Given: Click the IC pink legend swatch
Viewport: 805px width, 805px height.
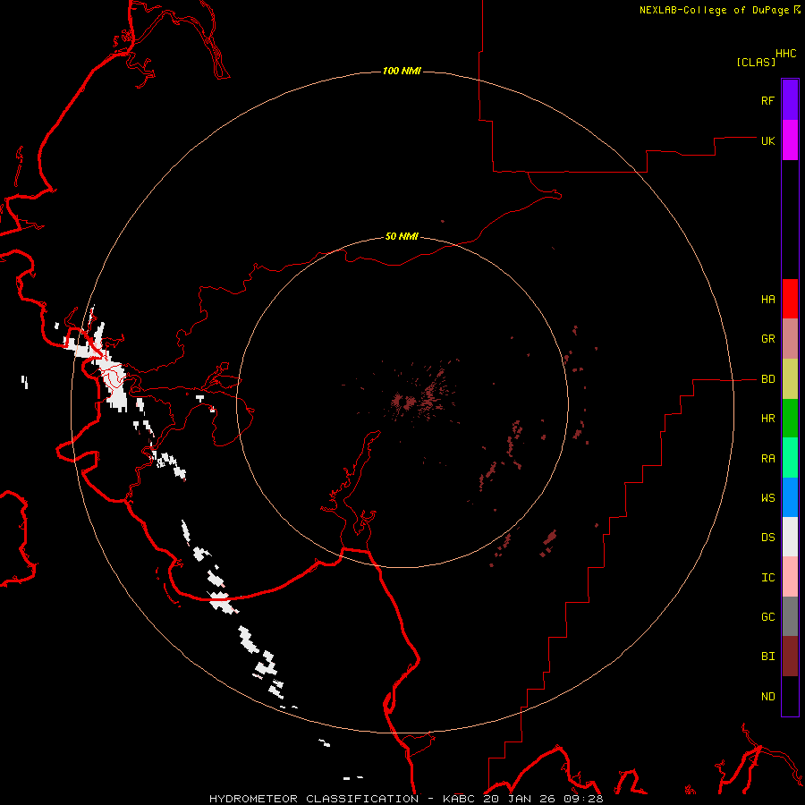Looking at the screenshot, I should click(x=790, y=577).
